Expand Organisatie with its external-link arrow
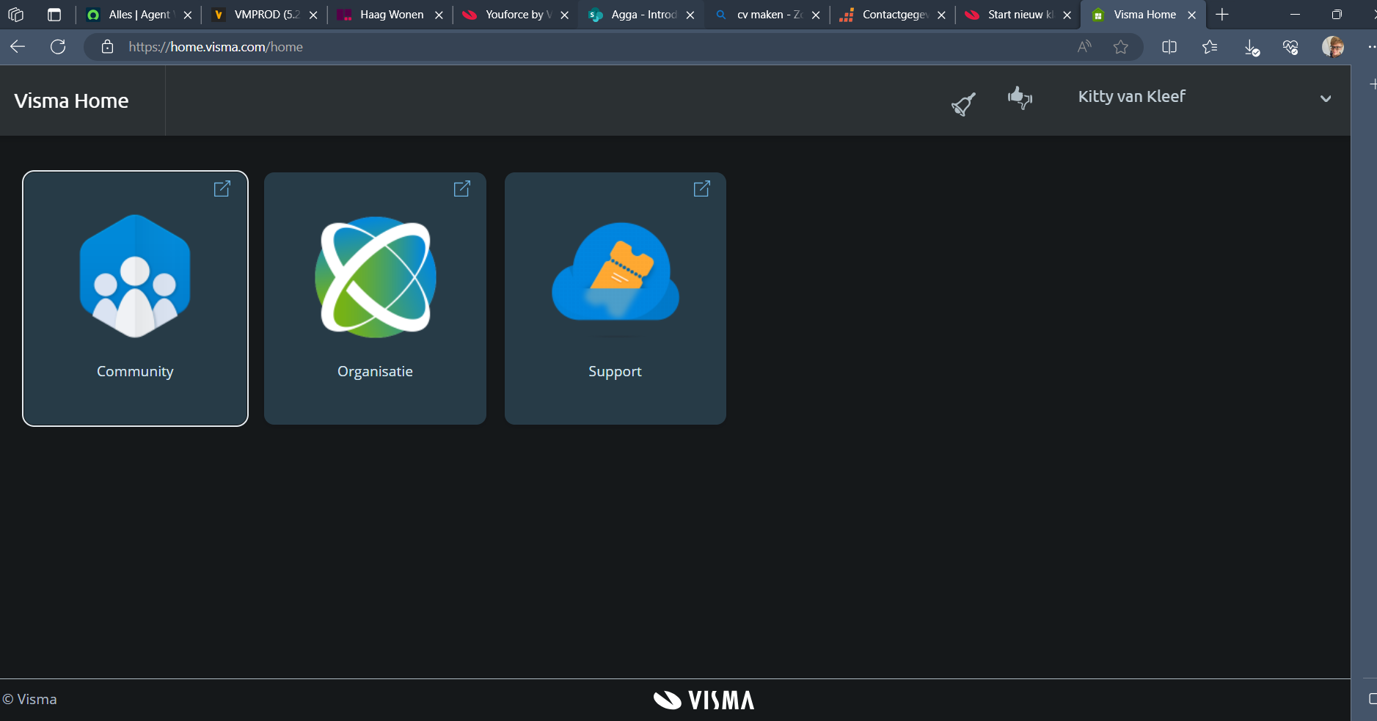 (x=461, y=189)
